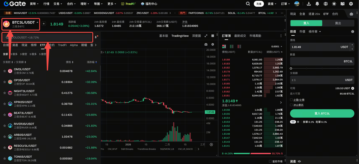Click the download app icon in header
Screen dimensions: 359x164
[309, 4]
